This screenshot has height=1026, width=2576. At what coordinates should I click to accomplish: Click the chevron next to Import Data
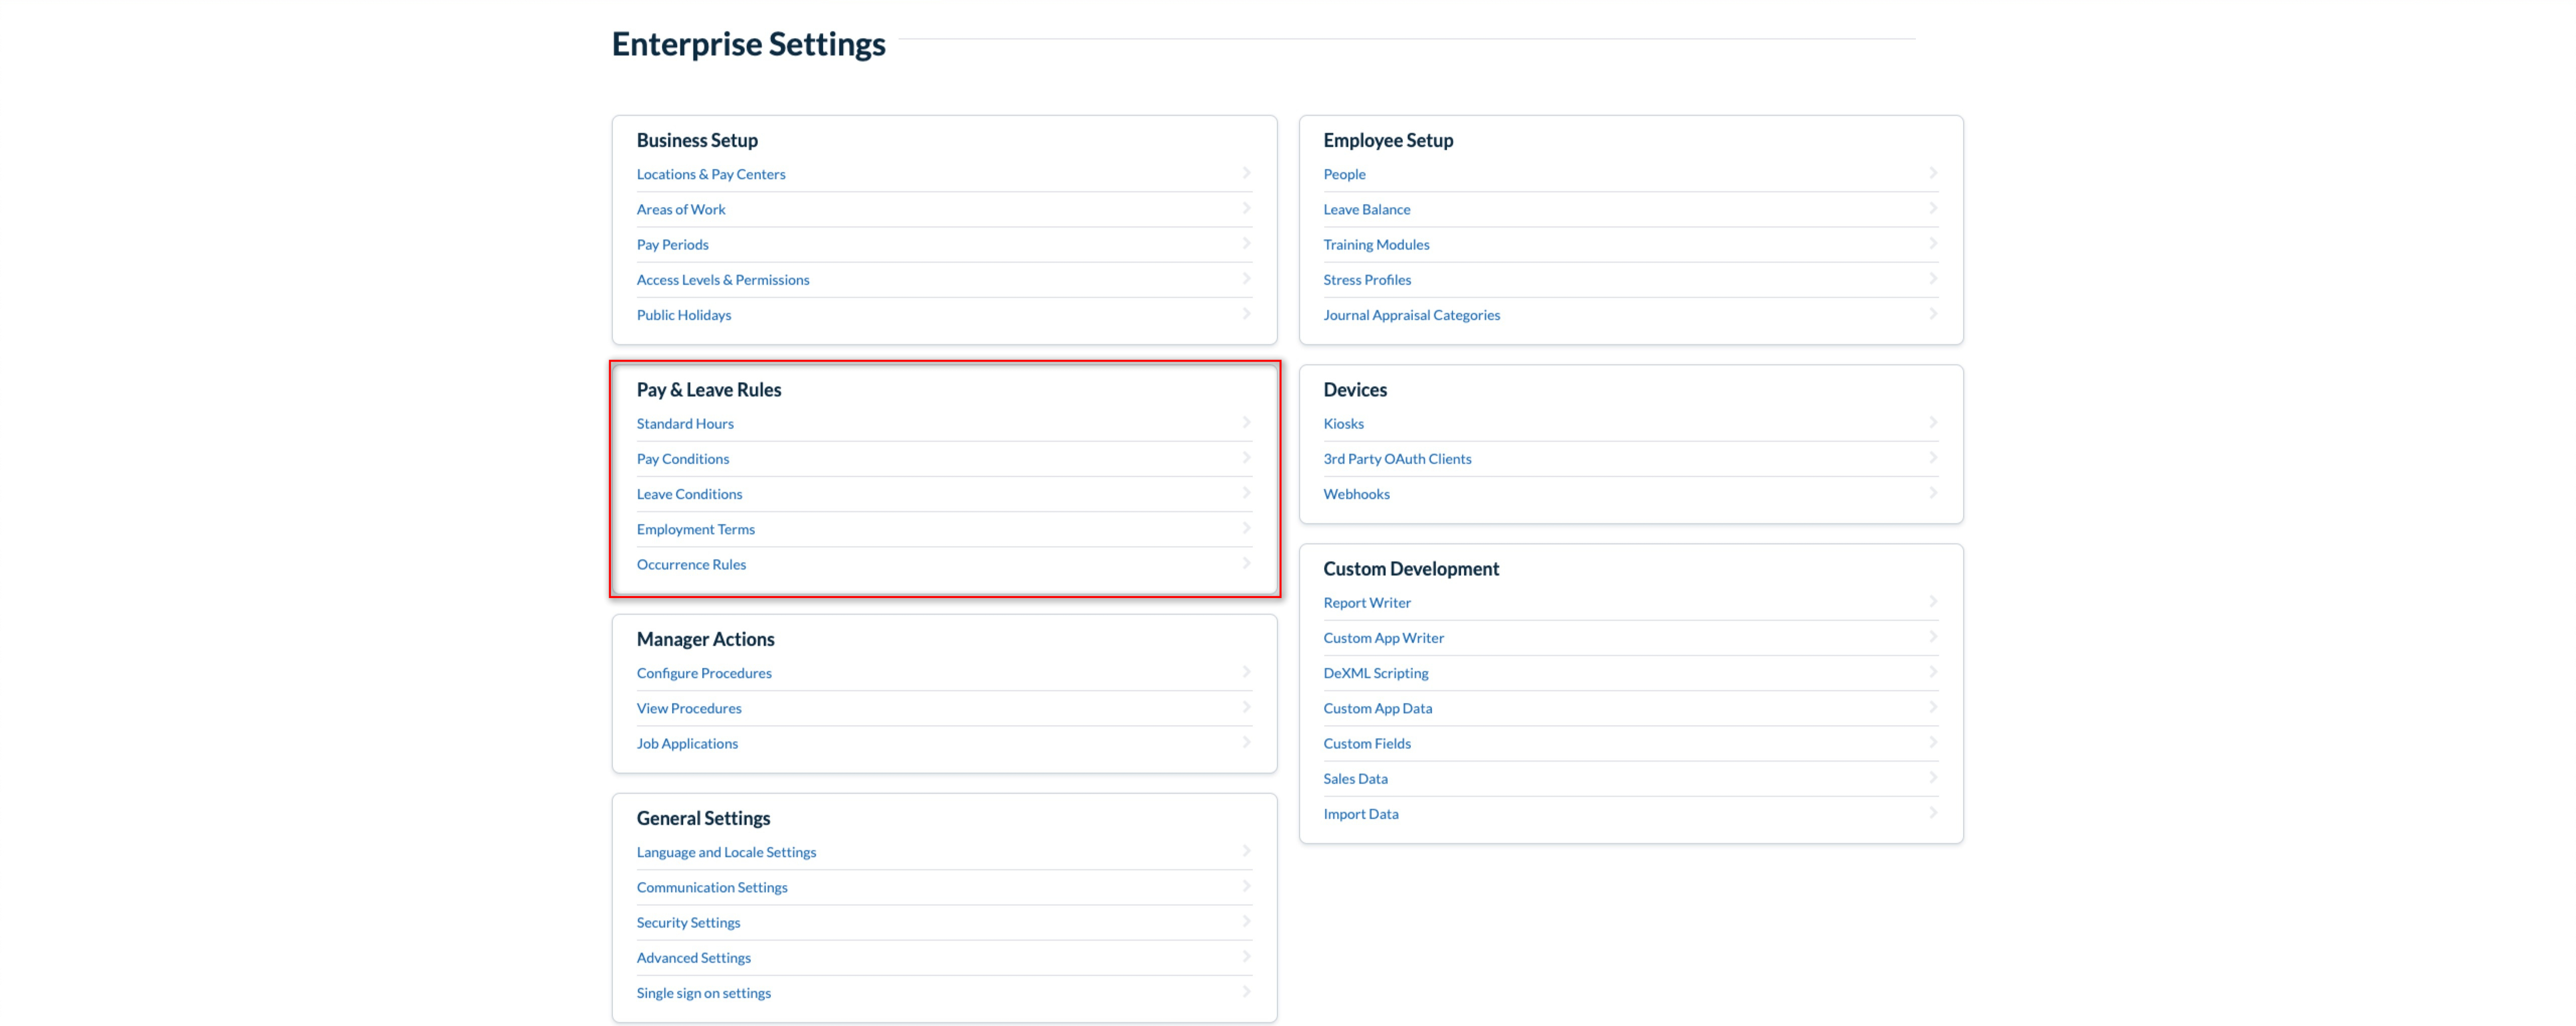point(1932,813)
